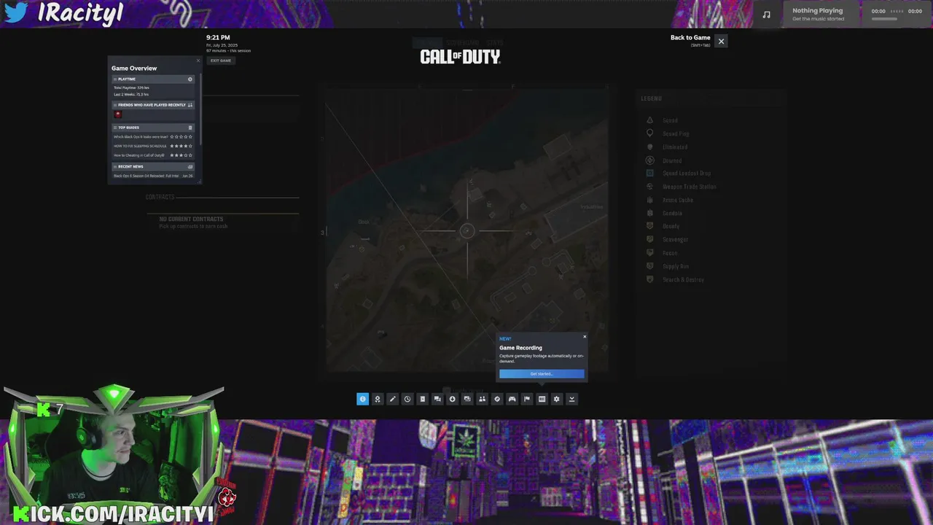The image size is (933, 525).
Task: Open the clock icon in the overlay toolbar
Action: pyautogui.click(x=407, y=399)
